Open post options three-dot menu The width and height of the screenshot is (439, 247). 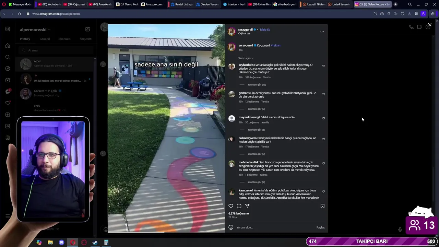(x=322, y=31)
